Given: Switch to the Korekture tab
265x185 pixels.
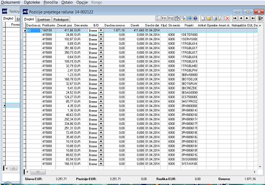Looking at the screenshot, I should pyautogui.click(x=44, y=19).
